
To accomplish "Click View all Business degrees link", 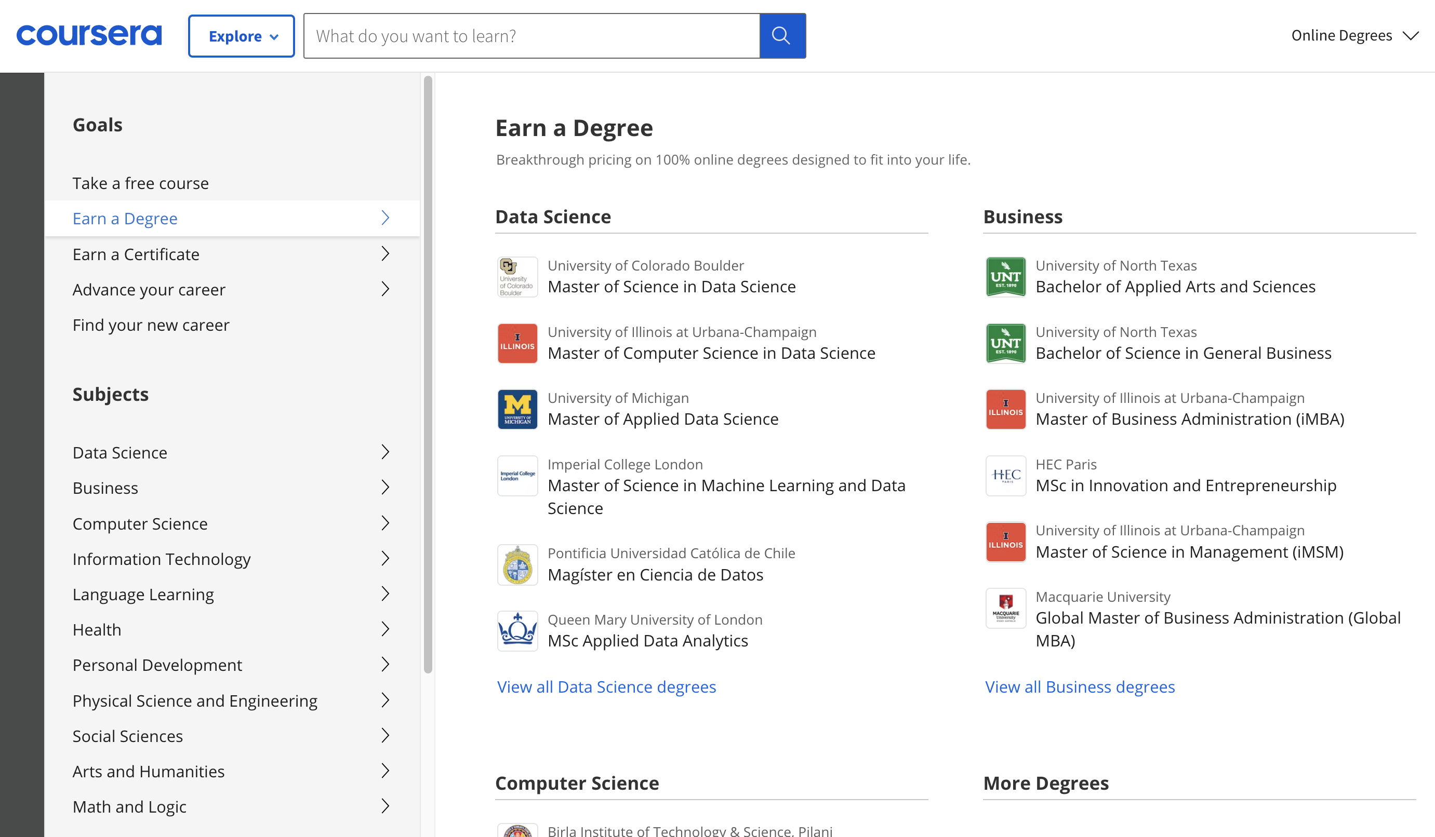I will point(1080,687).
